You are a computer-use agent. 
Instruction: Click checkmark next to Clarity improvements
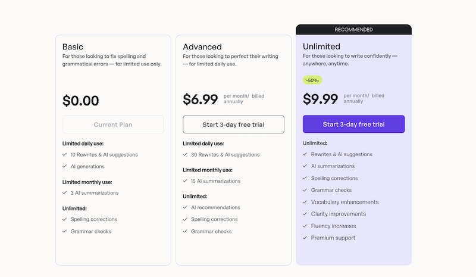(x=305, y=214)
